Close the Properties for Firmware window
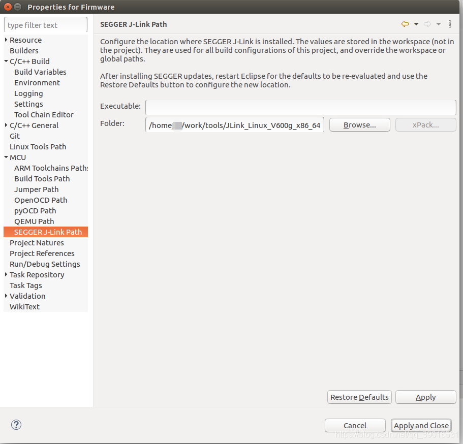The height and width of the screenshot is (444, 463). (8, 7)
